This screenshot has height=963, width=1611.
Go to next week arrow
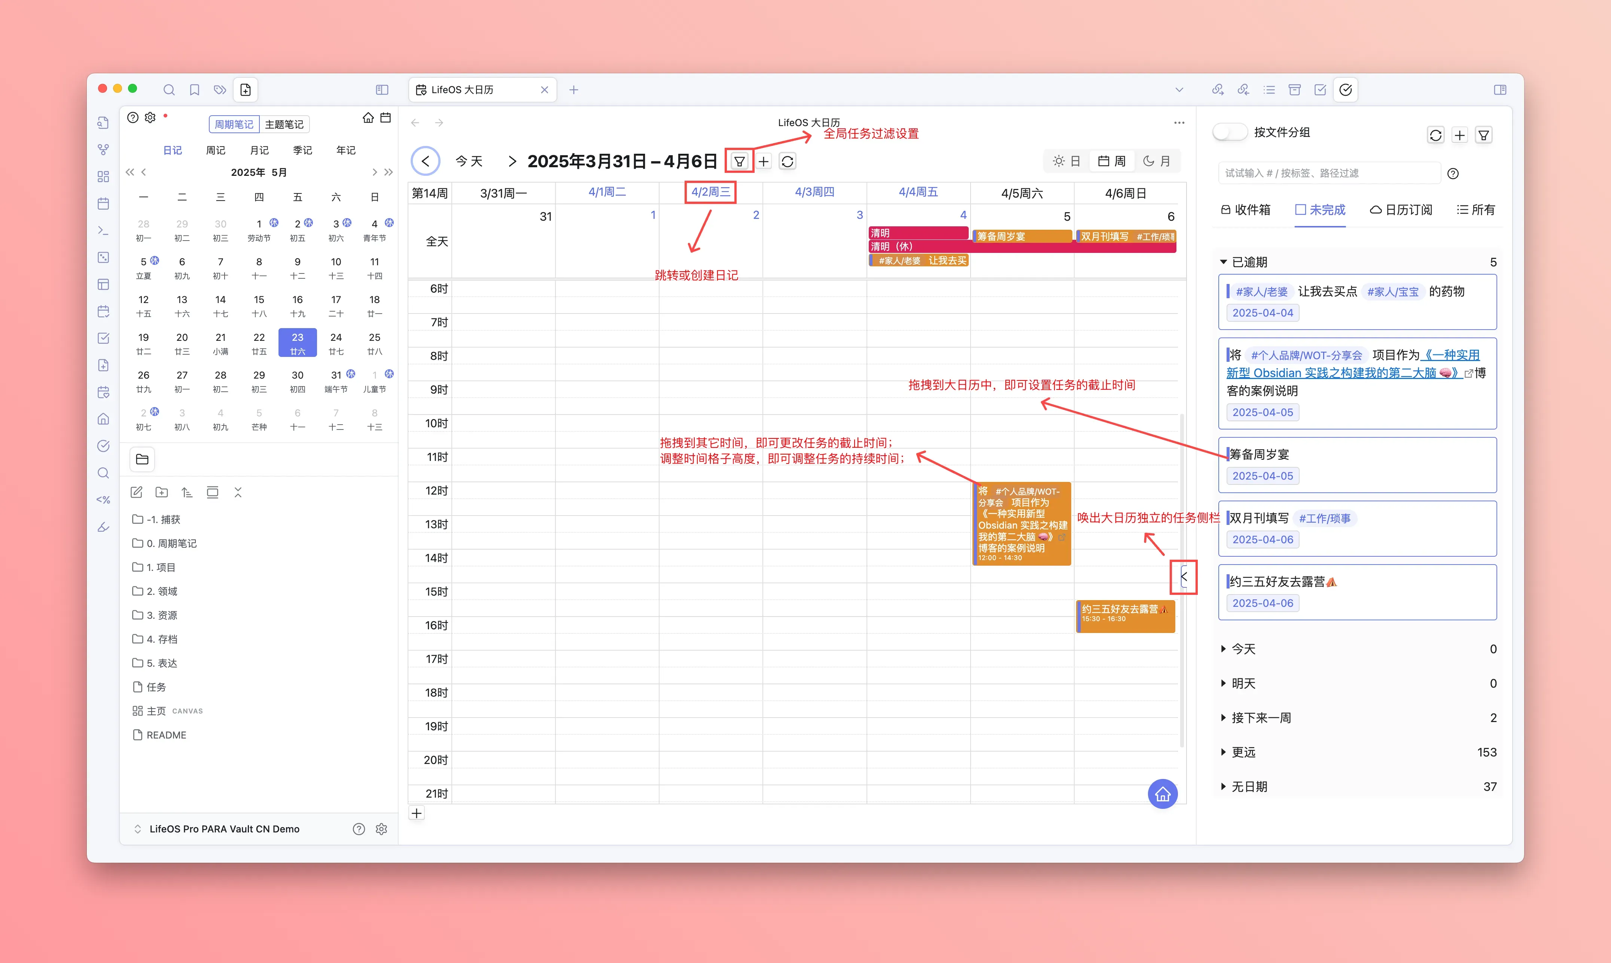point(512,161)
